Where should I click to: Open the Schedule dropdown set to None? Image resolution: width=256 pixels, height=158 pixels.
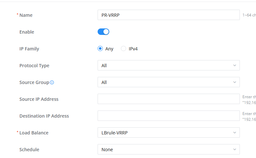pyautogui.click(x=169, y=150)
